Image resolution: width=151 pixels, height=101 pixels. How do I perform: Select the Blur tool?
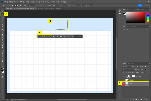[x=2, y=45]
